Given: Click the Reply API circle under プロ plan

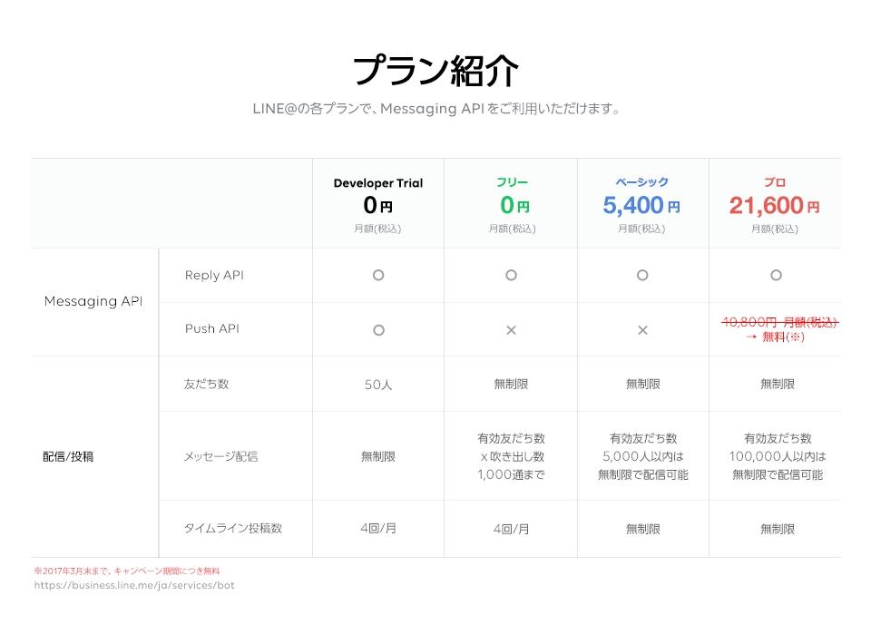Looking at the screenshot, I should tap(776, 275).
